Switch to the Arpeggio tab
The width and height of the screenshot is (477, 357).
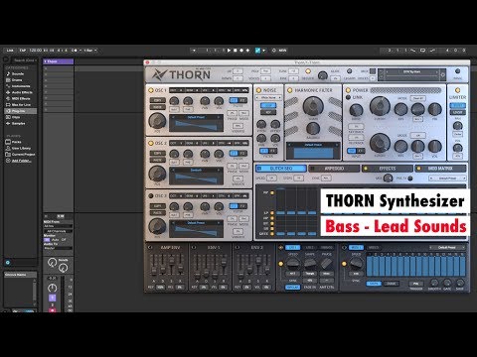pyautogui.click(x=334, y=169)
